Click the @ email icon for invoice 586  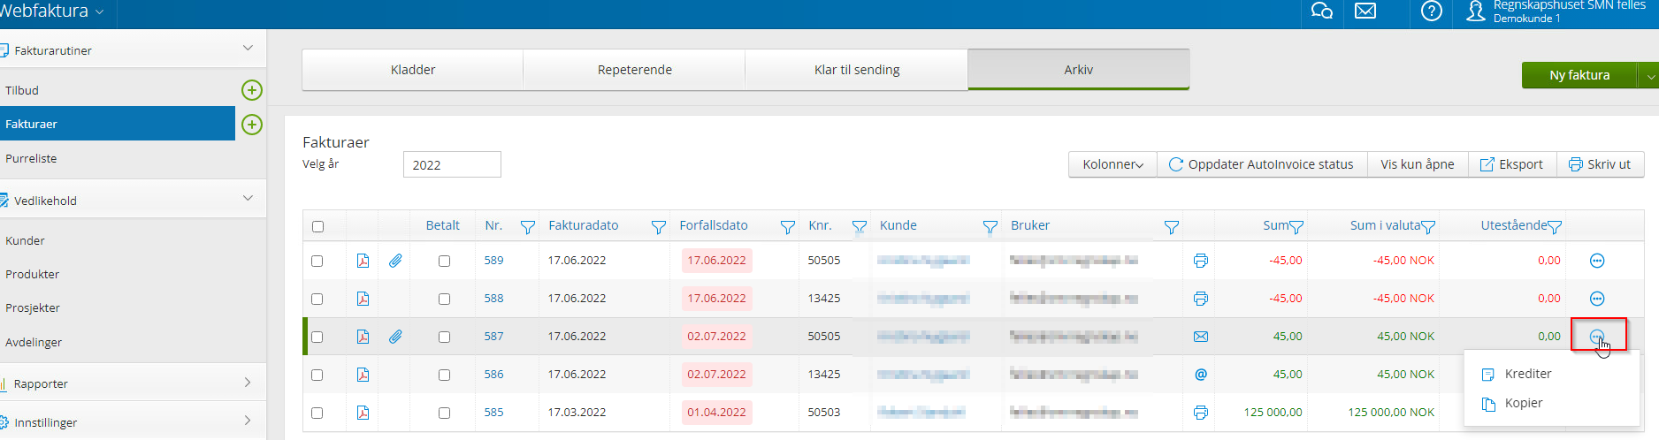point(1200,375)
